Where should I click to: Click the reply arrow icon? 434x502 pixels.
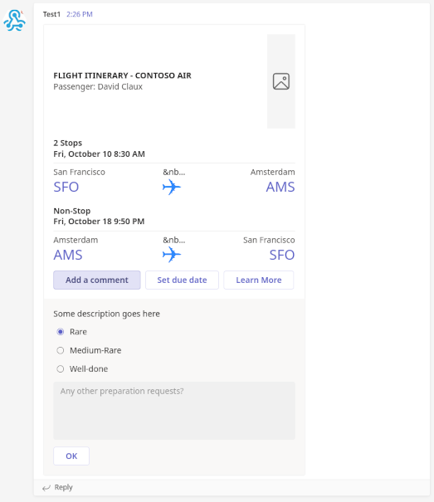point(46,488)
